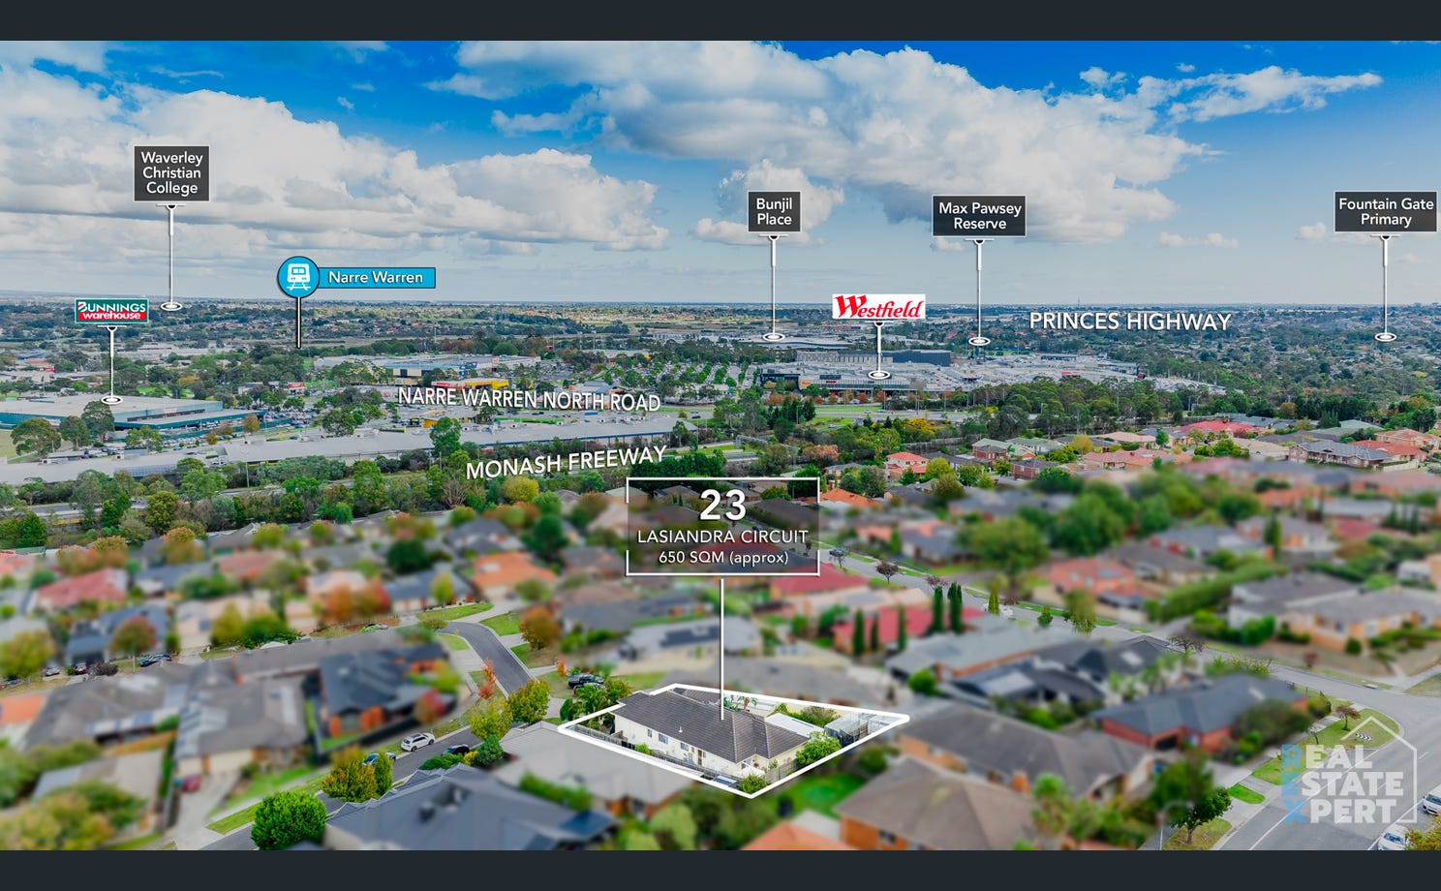The image size is (1441, 891).
Task: Click the Max Pawsey Reserve label
Action: tap(979, 216)
